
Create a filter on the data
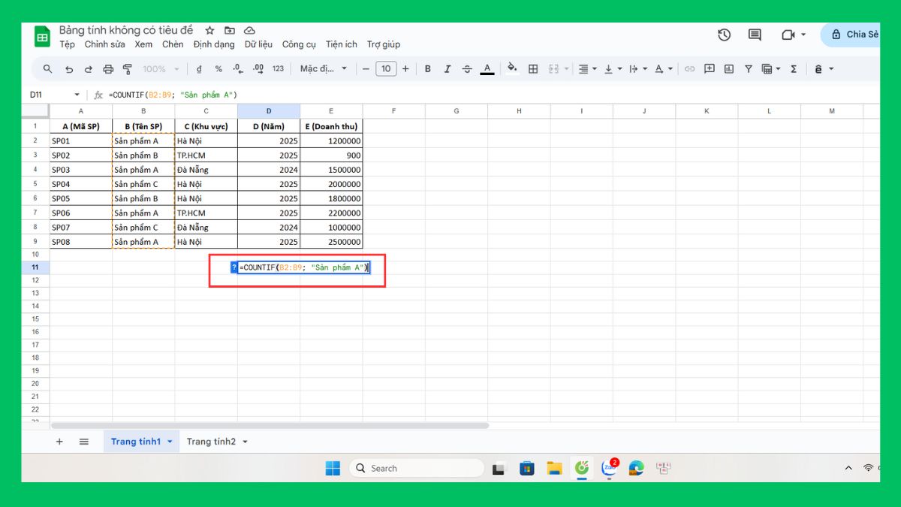tap(749, 68)
